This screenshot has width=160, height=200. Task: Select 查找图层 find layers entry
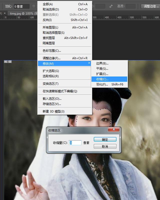click(x=65, y=38)
